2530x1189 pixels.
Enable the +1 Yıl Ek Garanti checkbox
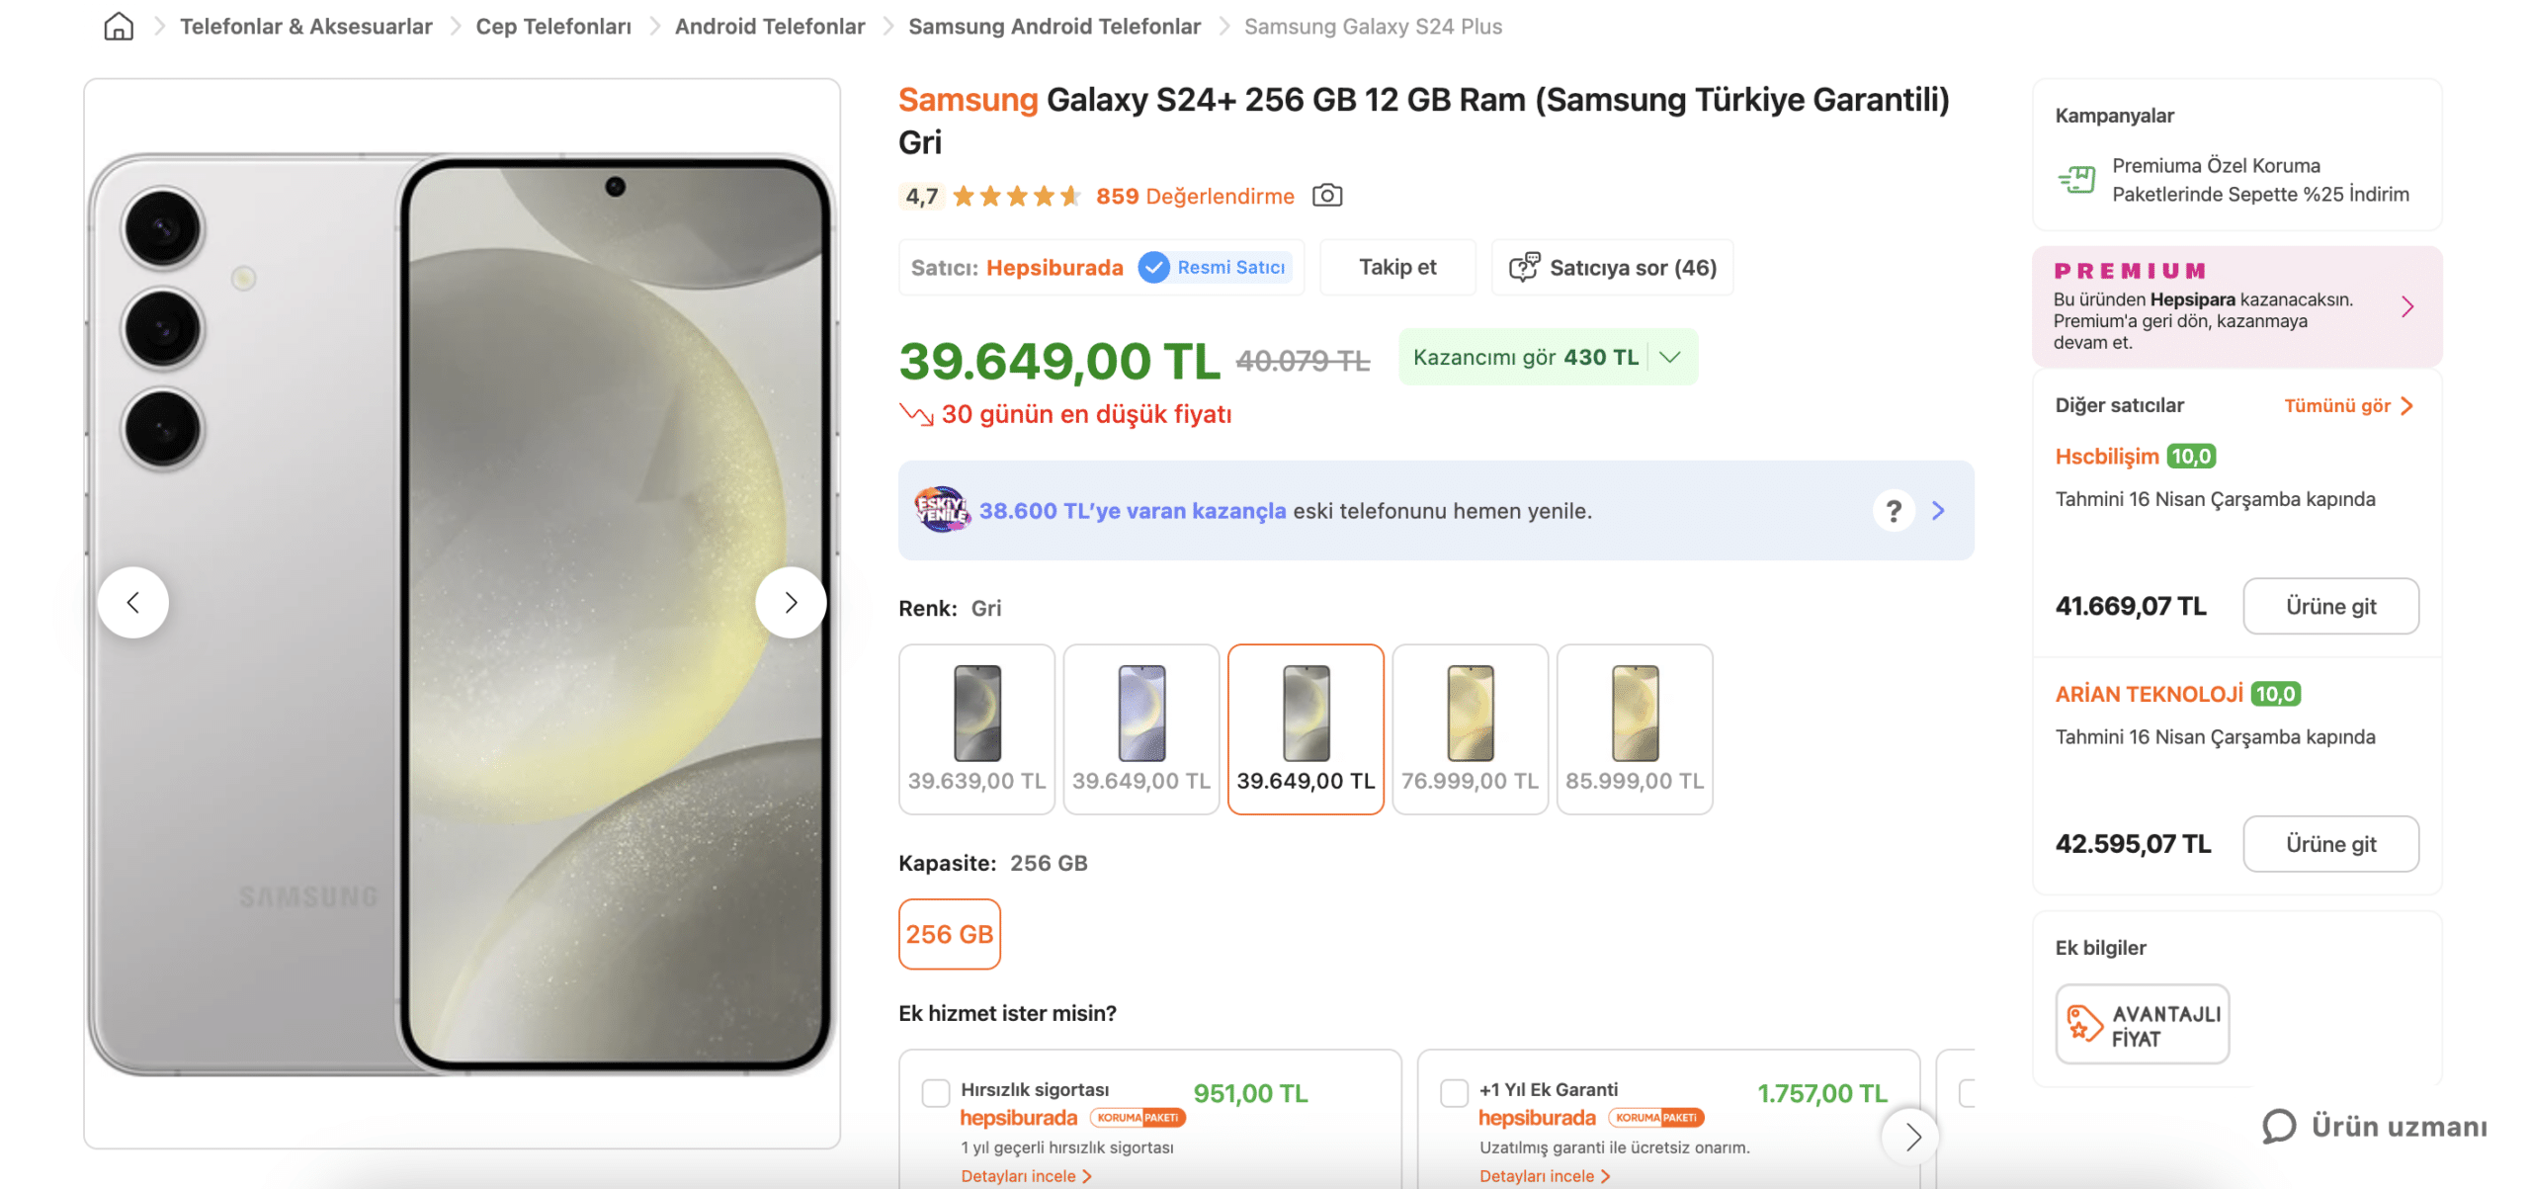[1454, 1093]
